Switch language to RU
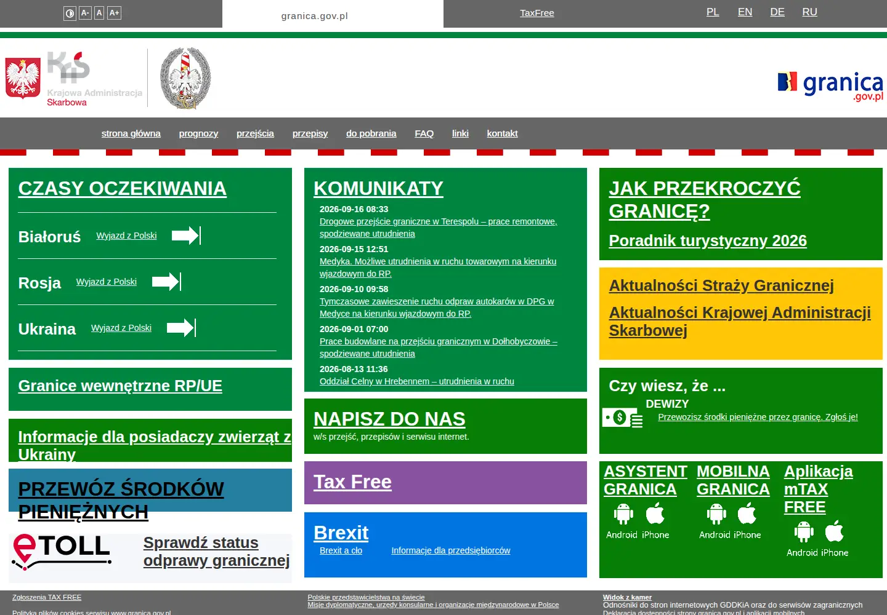This screenshot has width=887, height=615. (x=810, y=12)
